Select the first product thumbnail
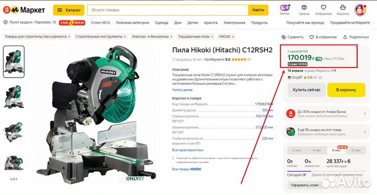Screen dimensions: 377x195 pyautogui.click(x=14, y=62)
